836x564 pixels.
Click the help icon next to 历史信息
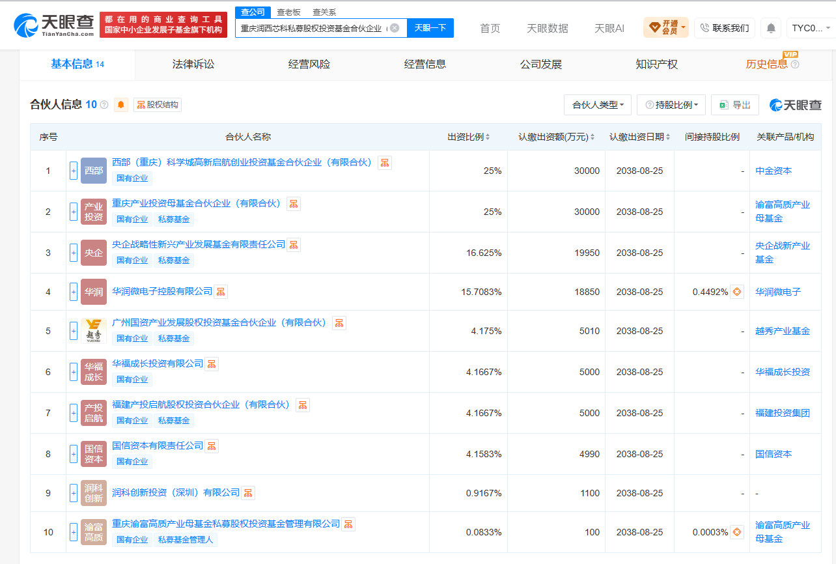pos(795,64)
